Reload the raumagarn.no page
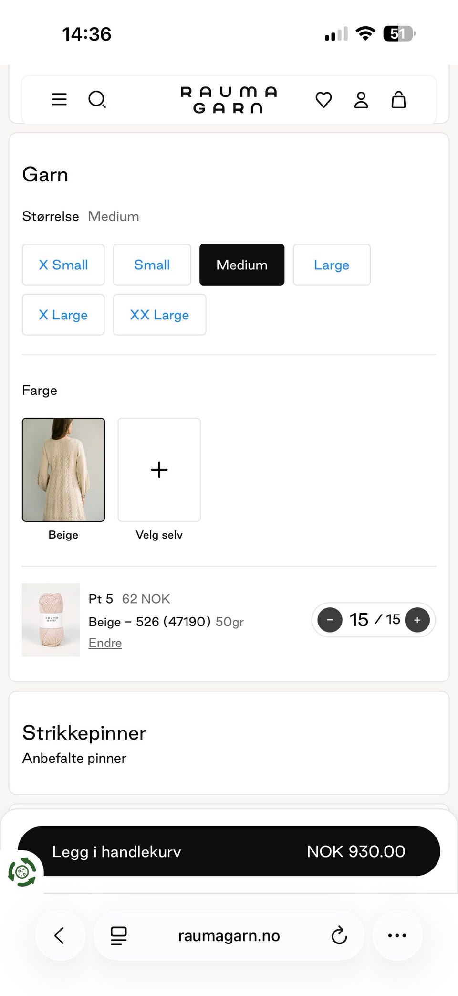 (x=339, y=935)
